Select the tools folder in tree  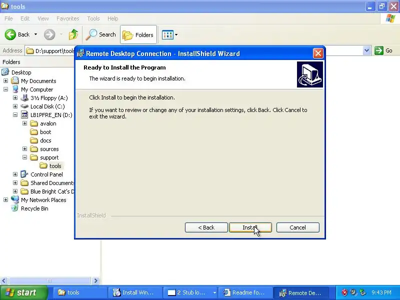click(x=55, y=166)
